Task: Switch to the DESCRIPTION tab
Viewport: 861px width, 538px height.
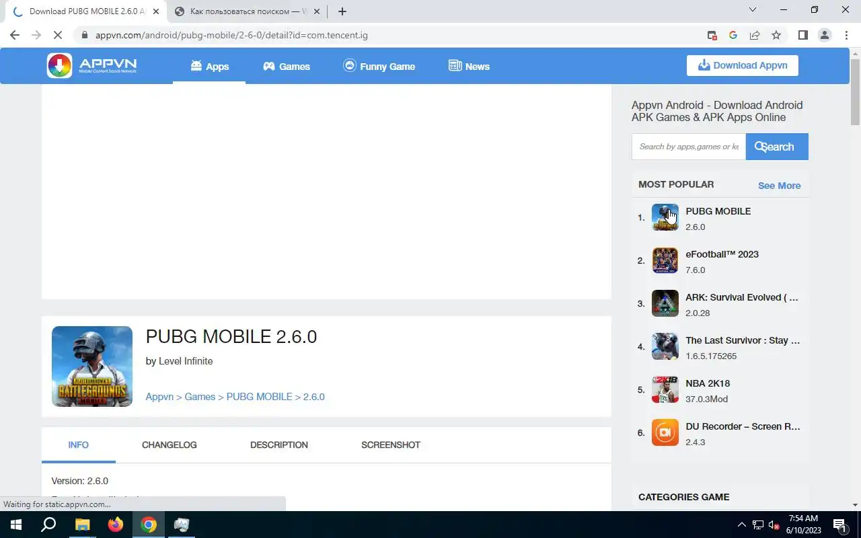Action: [279, 445]
